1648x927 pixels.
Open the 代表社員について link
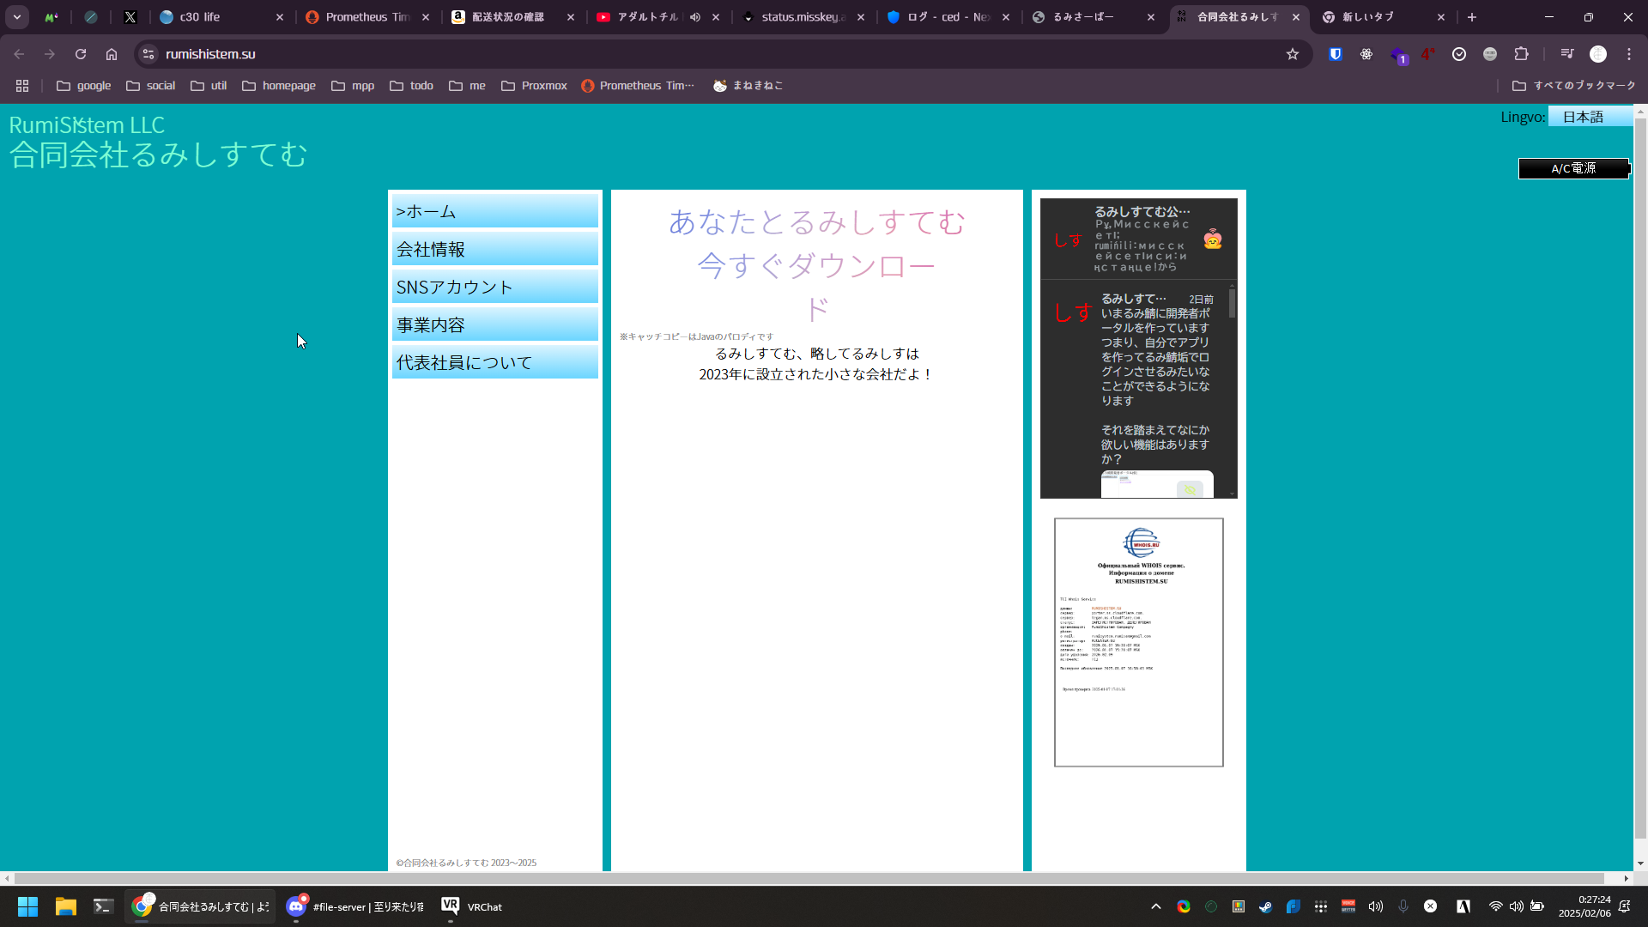pyautogui.click(x=495, y=362)
